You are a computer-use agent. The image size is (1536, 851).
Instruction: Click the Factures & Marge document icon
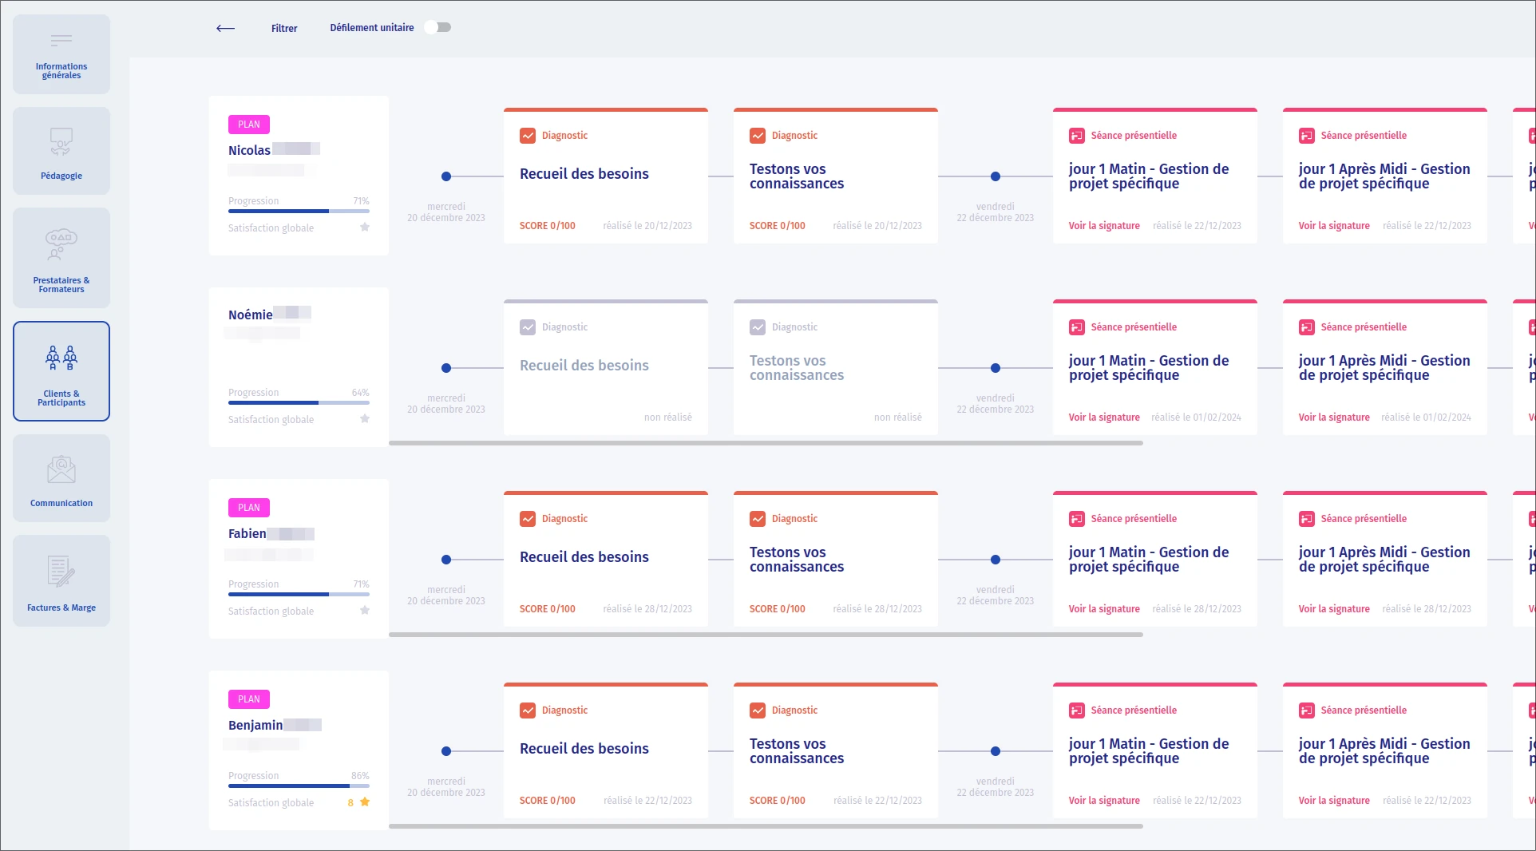[x=61, y=571]
